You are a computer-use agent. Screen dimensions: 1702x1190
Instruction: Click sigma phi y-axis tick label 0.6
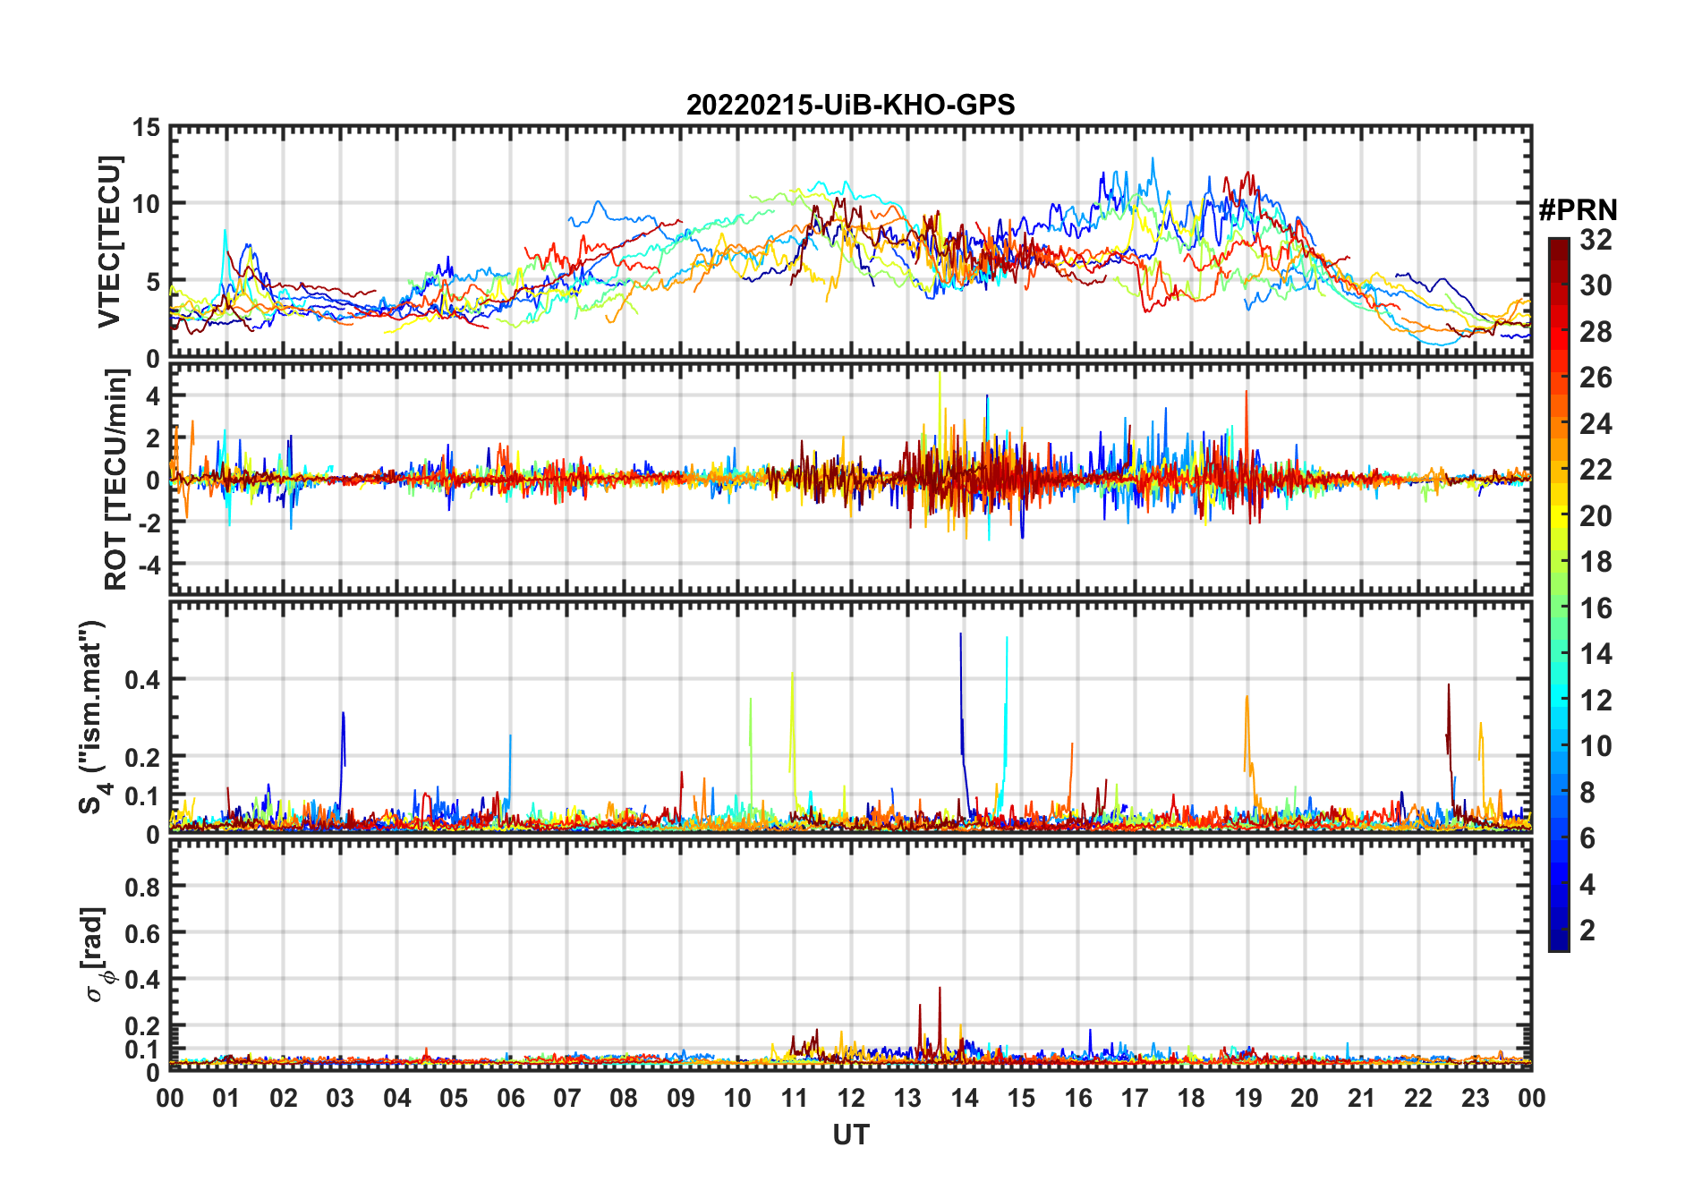pyautogui.click(x=142, y=934)
